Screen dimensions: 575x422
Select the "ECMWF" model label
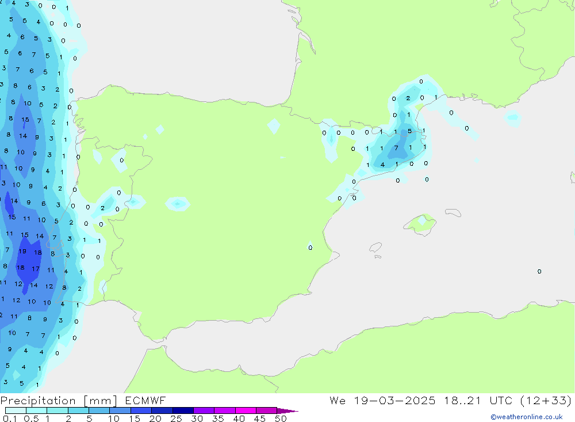(x=145, y=401)
